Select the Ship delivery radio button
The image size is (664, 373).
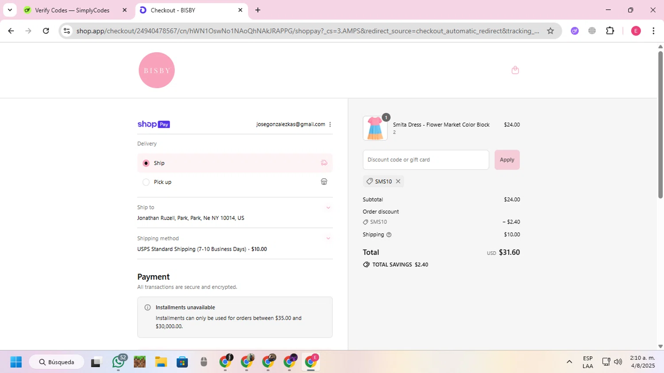coord(146,163)
